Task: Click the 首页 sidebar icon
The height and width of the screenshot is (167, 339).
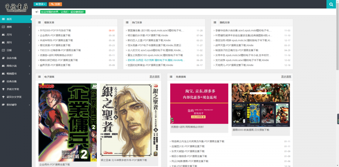Action: coord(3,19)
